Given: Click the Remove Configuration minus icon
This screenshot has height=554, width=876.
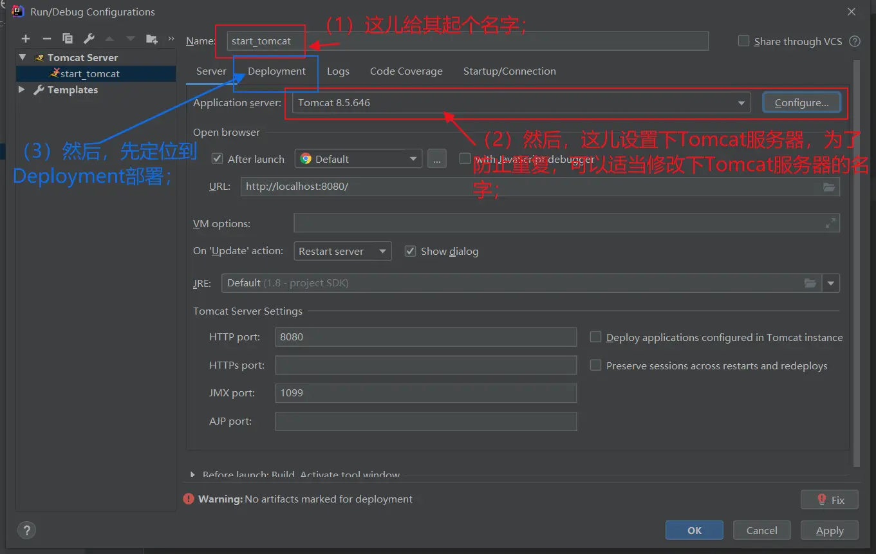Looking at the screenshot, I should 46,39.
